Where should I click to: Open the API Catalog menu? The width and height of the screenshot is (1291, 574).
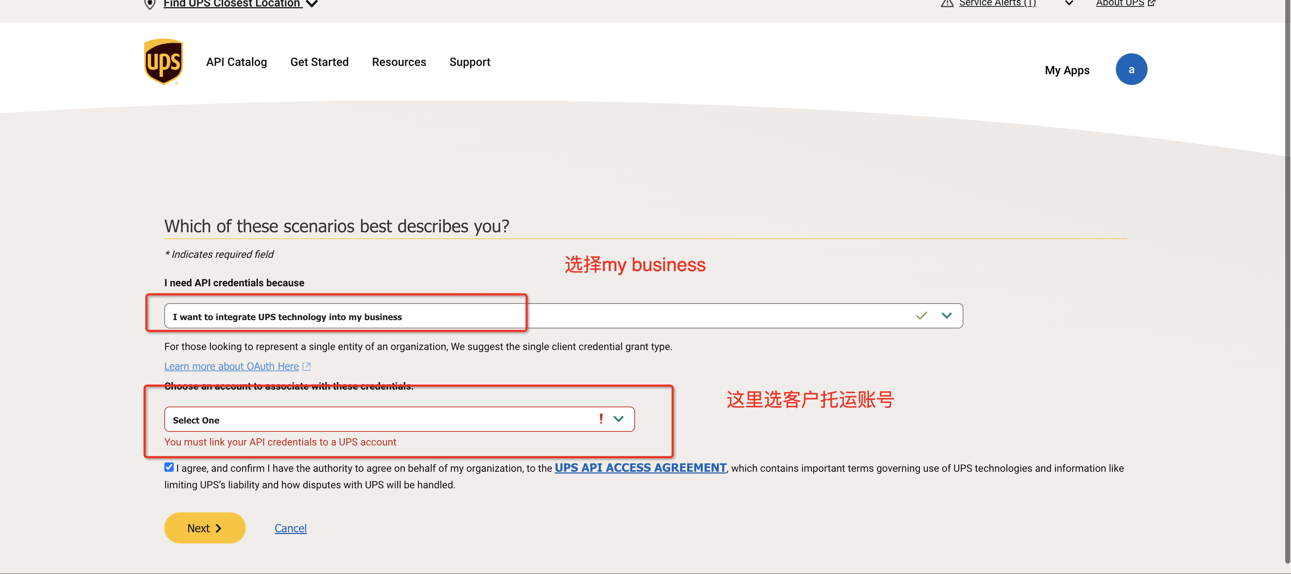[236, 62]
